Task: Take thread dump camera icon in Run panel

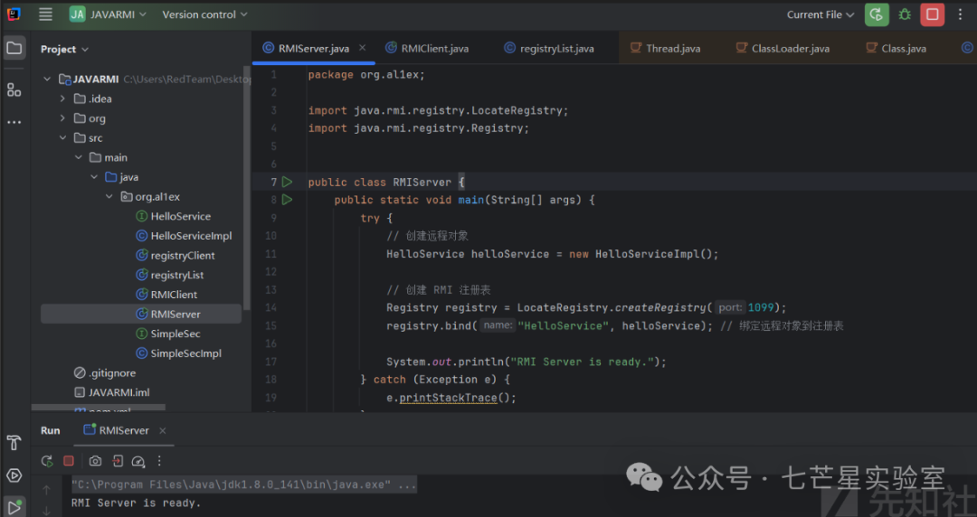Action: (95, 461)
